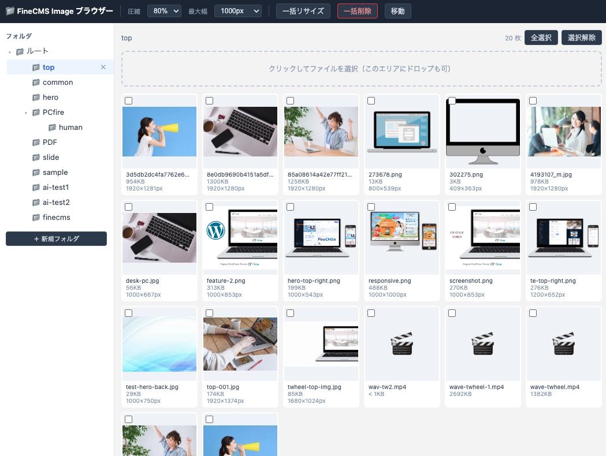Click the 一括削除 button

358,11
